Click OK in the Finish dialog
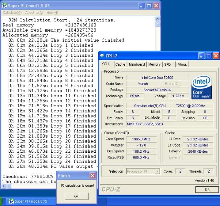220x206 pixels. pos(76,196)
